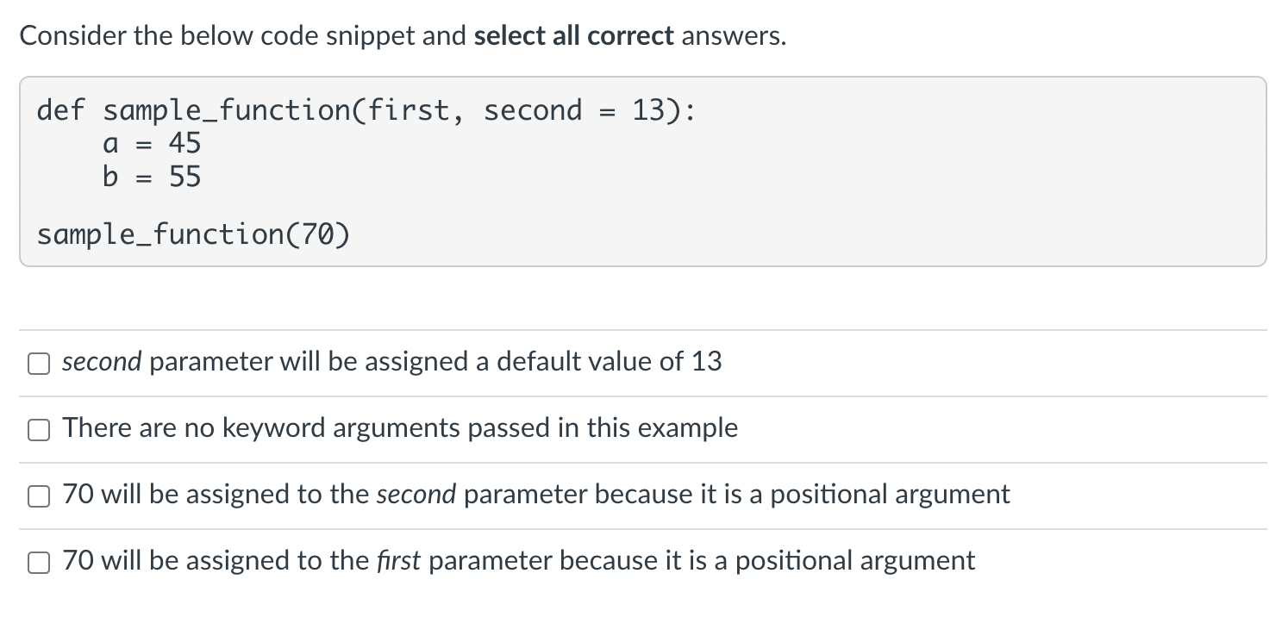Select checkbox for 70 assigned to second parameter
1288x617 pixels.
pos(38,497)
